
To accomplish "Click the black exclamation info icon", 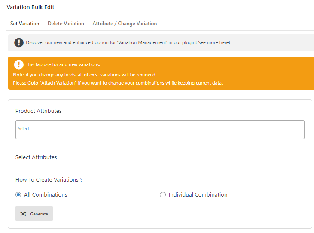I will pyautogui.click(x=19, y=42).
